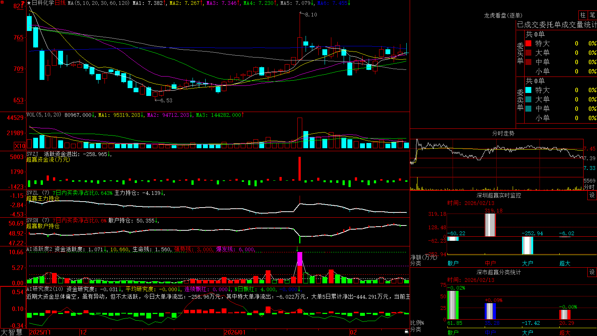The height and width of the screenshot is (336, 597).
Task: Click the 笔 tick-mode button
Action: point(592,15)
